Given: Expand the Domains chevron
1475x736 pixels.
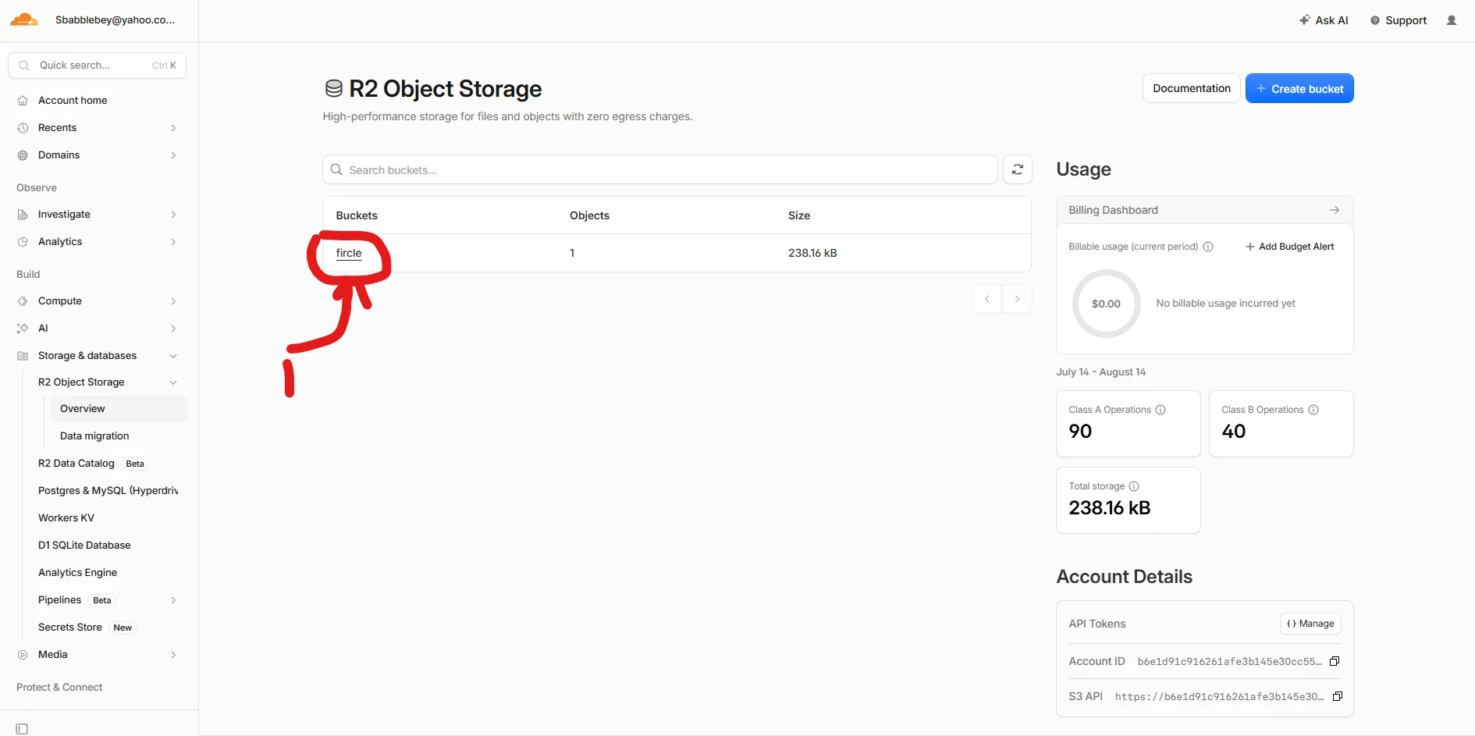Looking at the screenshot, I should point(173,155).
